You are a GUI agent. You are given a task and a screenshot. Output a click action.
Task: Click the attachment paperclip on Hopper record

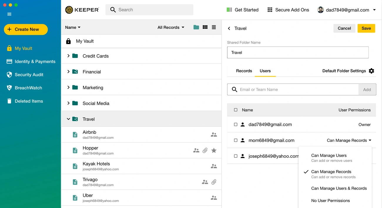(x=205, y=150)
